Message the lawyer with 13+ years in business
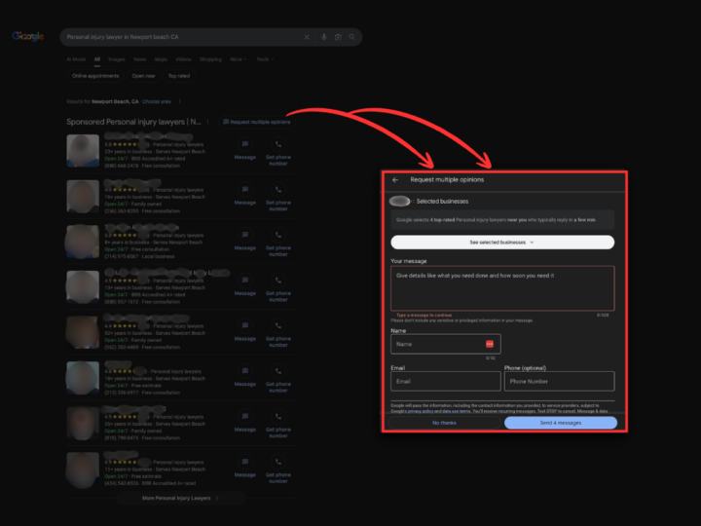The width and height of the screenshot is (701, 526). [x=245, y=285]
